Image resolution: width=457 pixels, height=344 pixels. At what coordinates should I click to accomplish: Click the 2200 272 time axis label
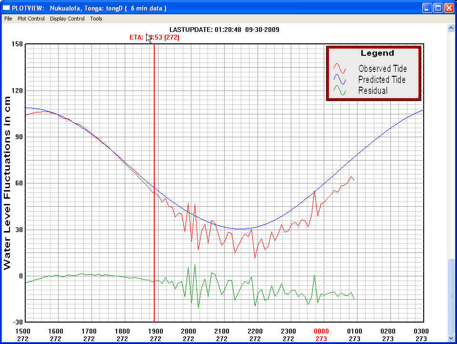255,335
